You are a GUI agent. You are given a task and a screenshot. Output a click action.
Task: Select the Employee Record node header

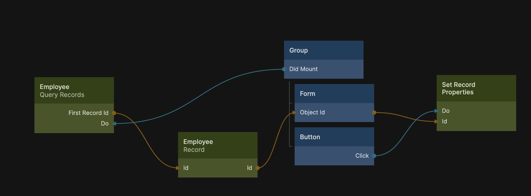(x=218, y=146)
